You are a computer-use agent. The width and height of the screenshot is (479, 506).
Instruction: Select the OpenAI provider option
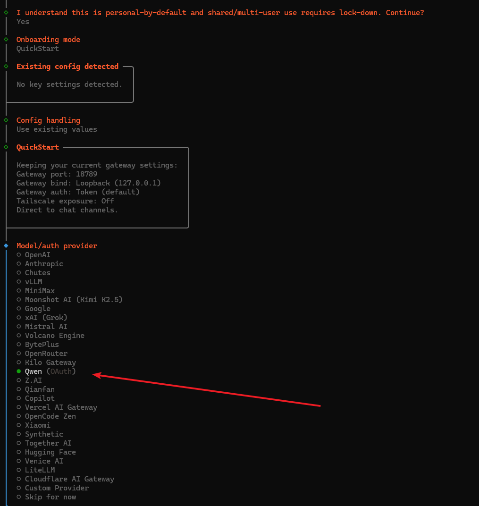(x=34, y=255)
